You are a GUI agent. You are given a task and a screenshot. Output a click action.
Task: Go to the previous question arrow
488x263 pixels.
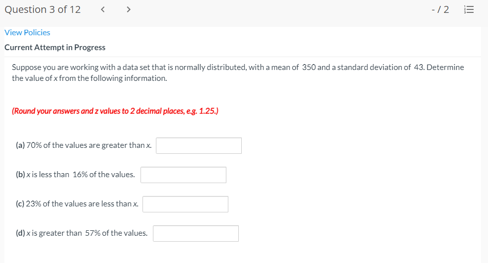(103, 9)
